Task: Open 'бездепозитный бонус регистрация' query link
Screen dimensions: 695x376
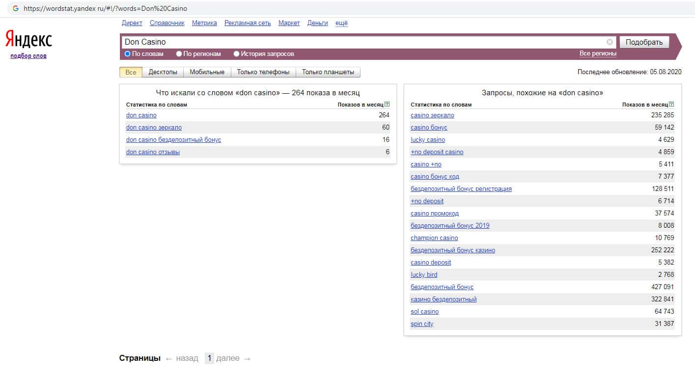Action: pos(461,189)
